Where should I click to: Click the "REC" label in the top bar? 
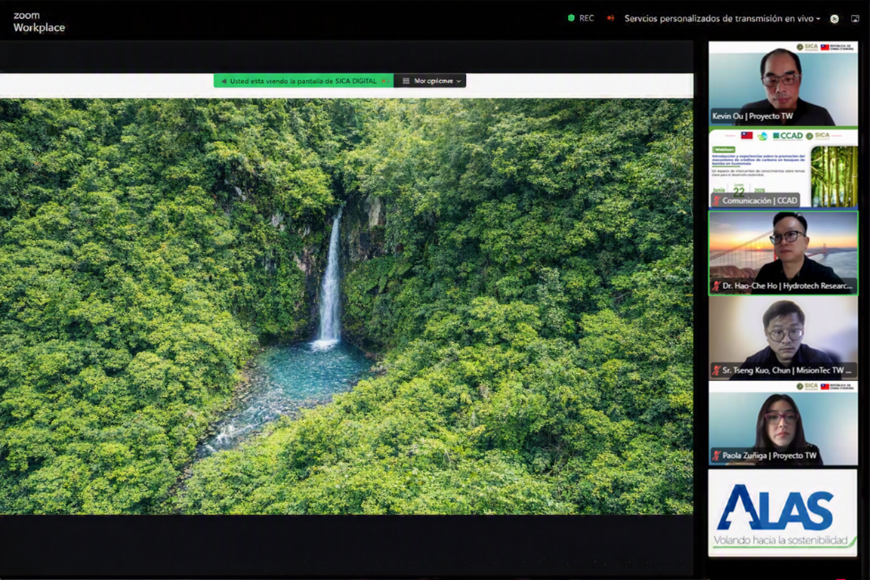coord(587,18)
